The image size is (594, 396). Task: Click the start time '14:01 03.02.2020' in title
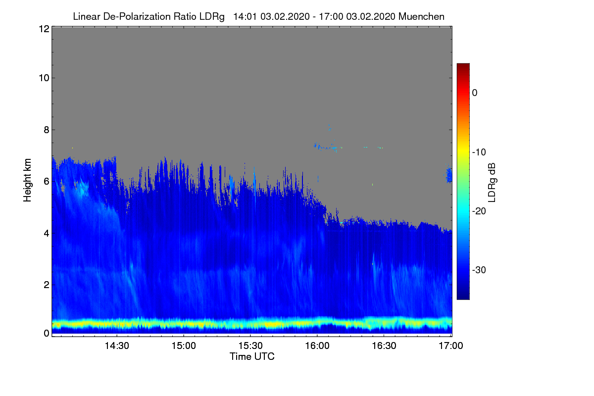tap(270, 17)
